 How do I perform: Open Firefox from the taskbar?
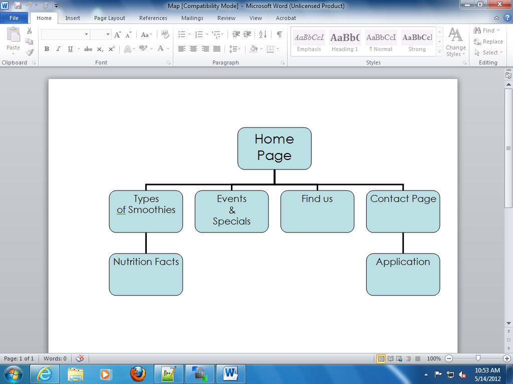137,373
